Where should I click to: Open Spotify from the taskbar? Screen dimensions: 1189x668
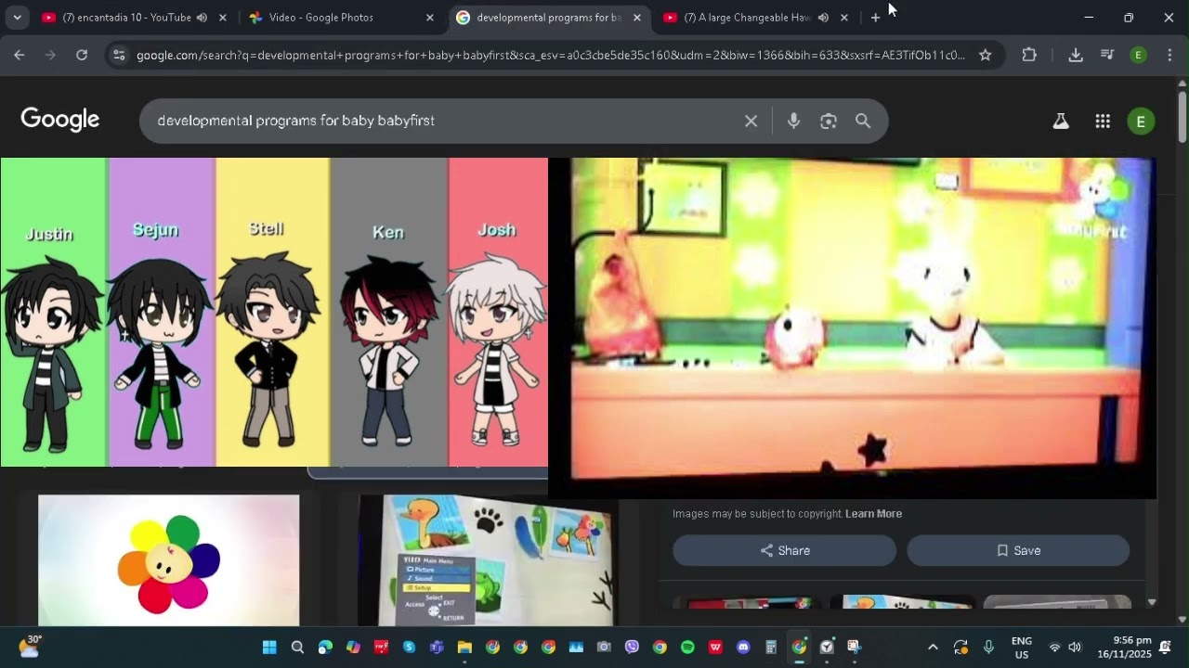pos(687,647)
